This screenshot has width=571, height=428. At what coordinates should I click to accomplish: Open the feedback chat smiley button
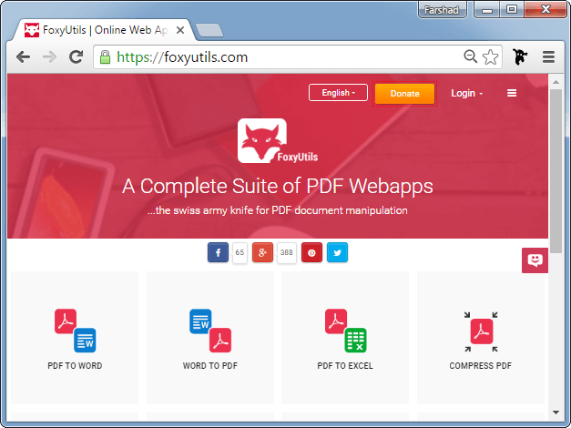tap(535, 260)
